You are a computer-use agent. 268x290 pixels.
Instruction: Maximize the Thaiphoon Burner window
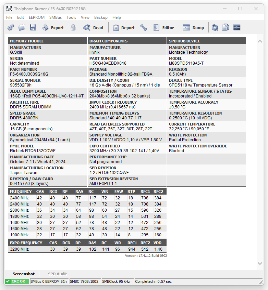pyautogui.click(x=240, y=9)
